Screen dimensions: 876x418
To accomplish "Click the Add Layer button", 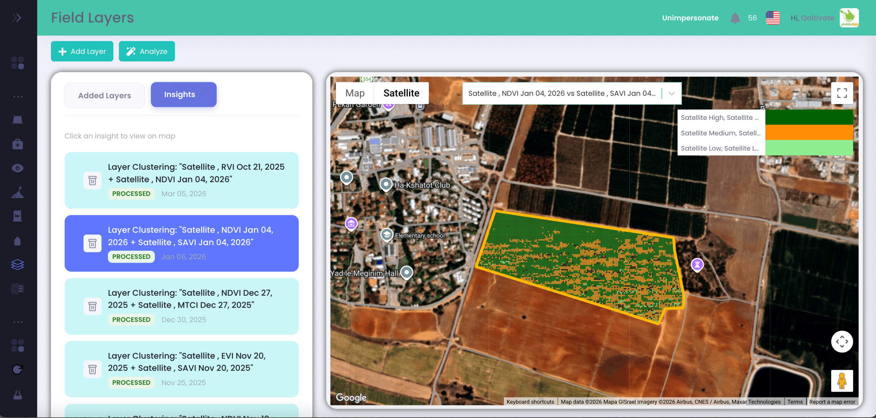I will click(x=82, y=51).
